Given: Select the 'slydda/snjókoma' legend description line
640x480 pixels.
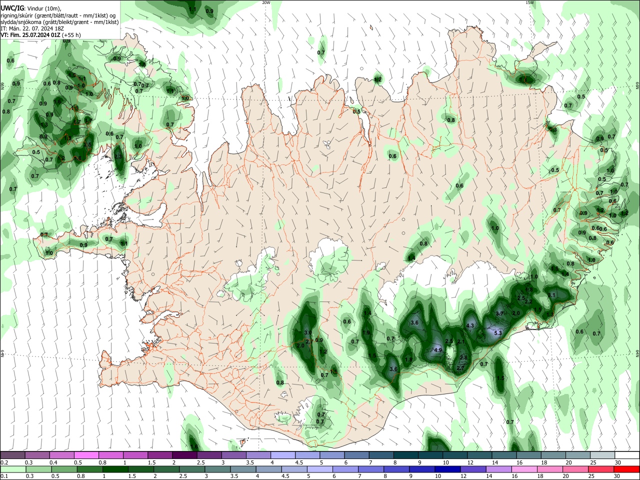Looking at the screenshot, I should pos(59,22).
